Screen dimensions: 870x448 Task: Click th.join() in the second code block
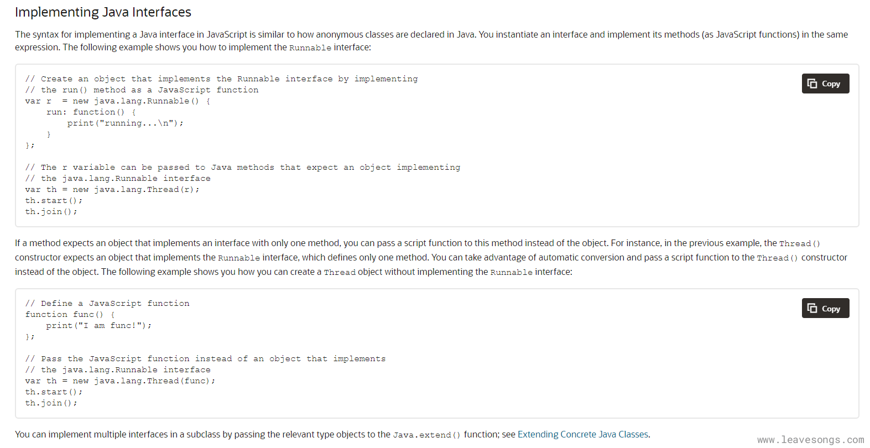coord(51,403)
